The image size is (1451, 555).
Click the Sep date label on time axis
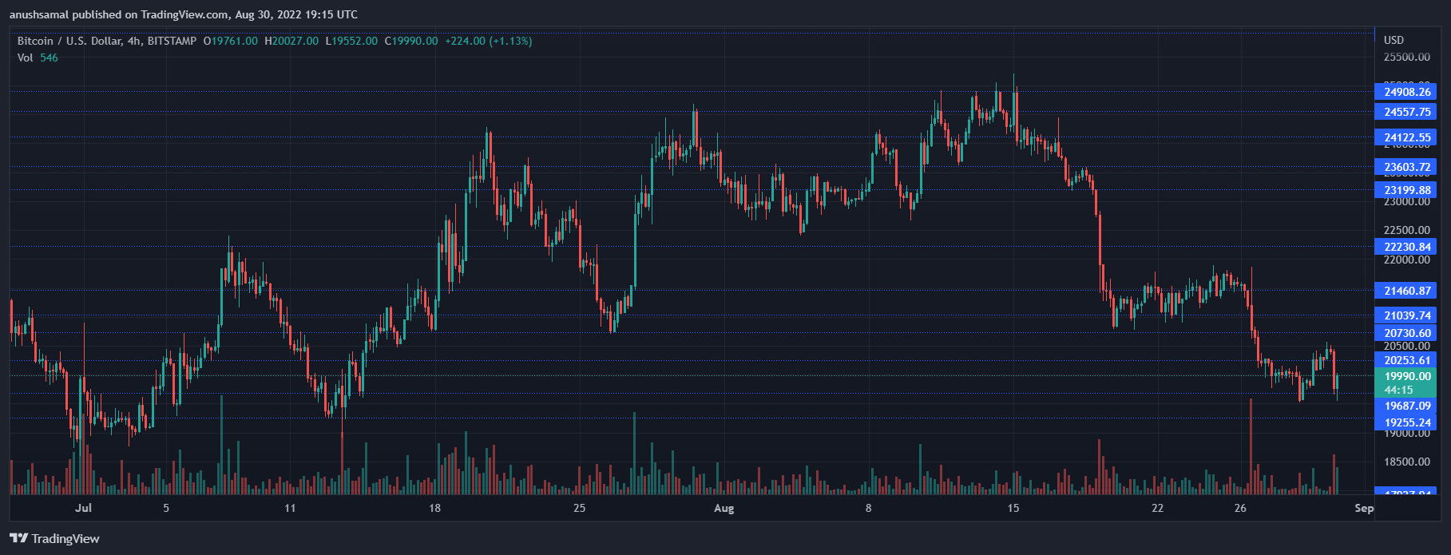pyautogui.click(x=1364, y=508)
